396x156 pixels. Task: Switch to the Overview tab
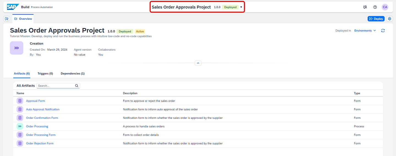pos(23,19)
